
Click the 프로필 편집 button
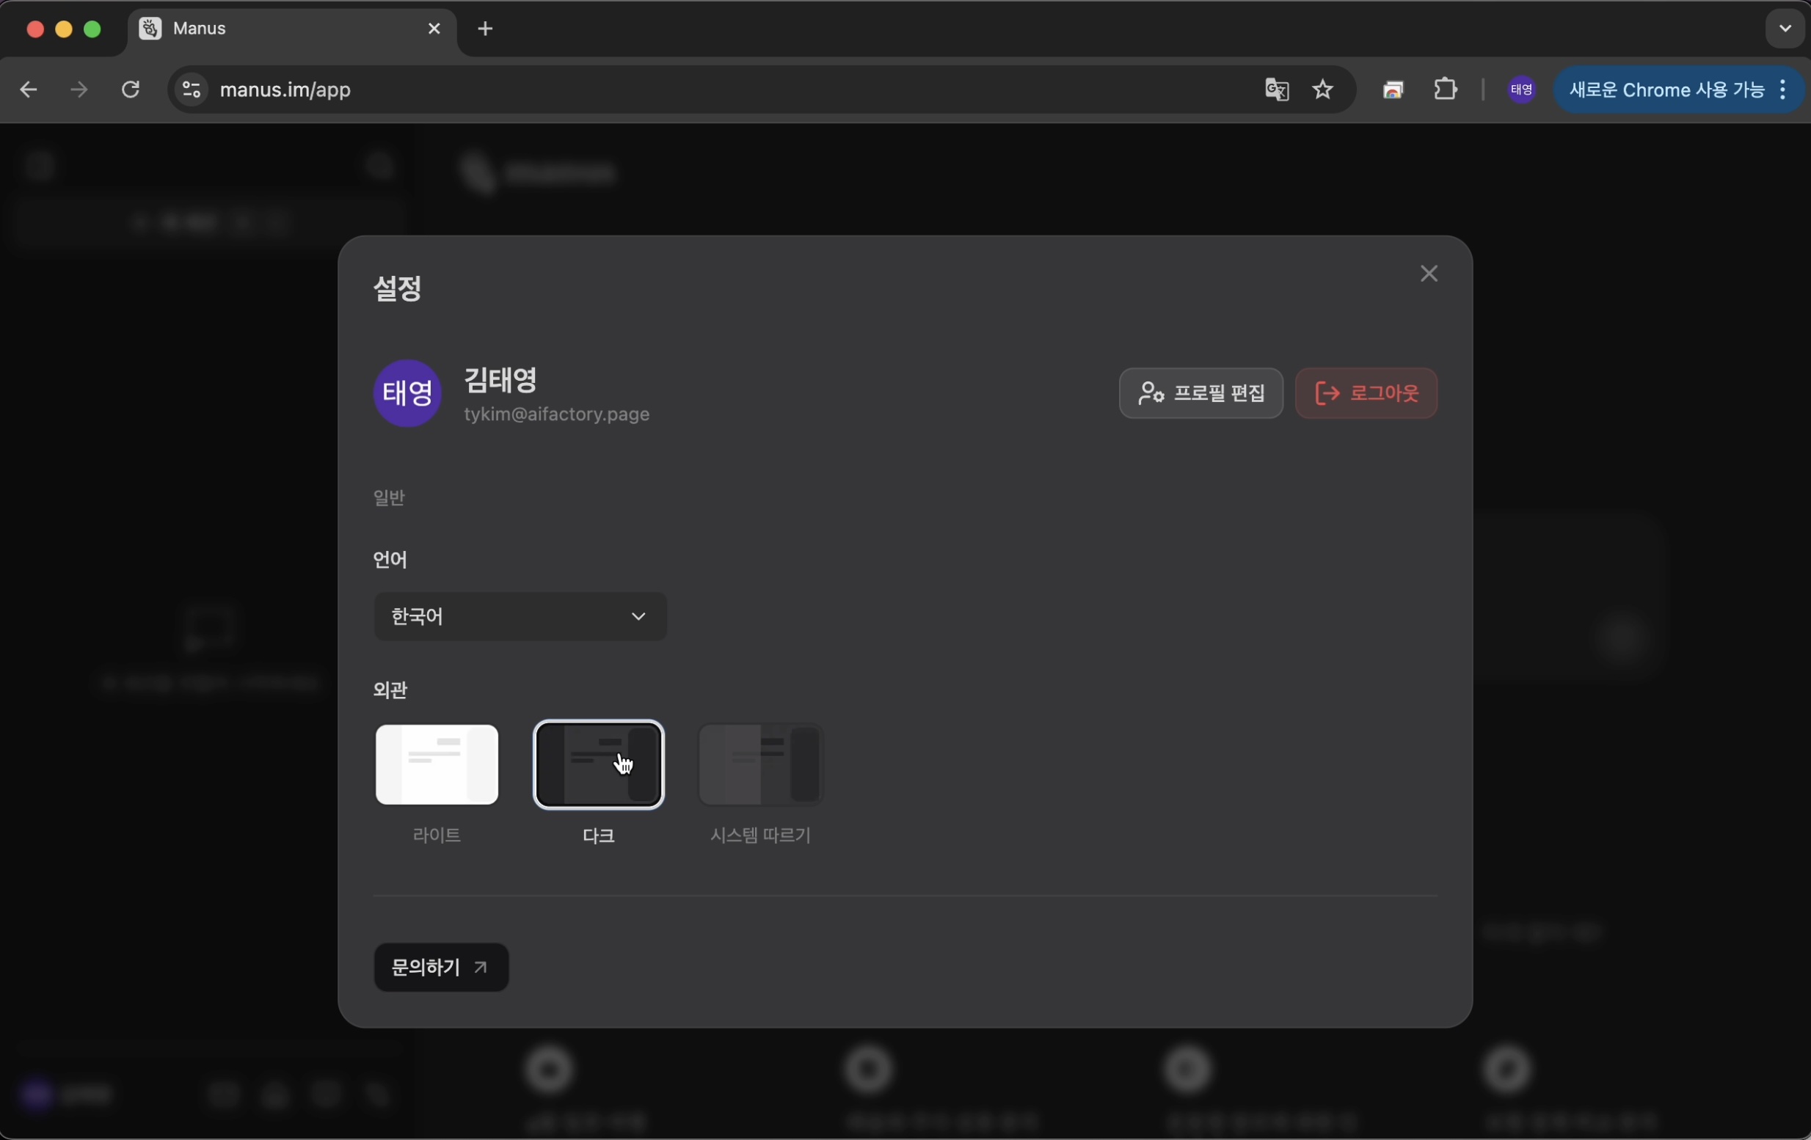pos(1200,392)
